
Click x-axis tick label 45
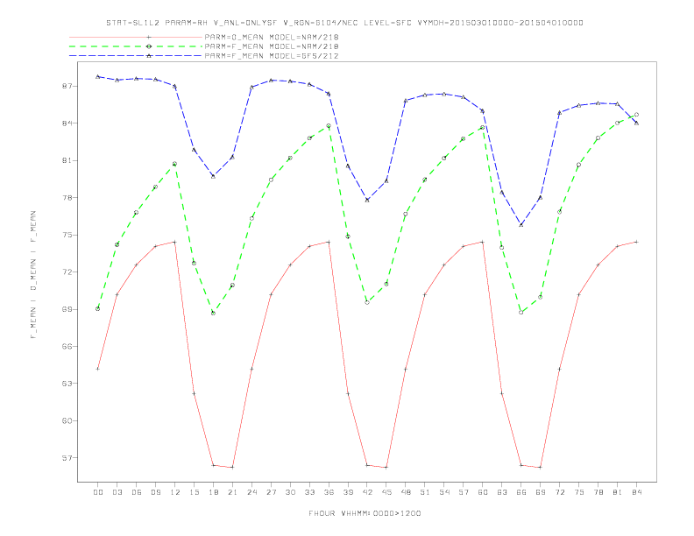386,492
